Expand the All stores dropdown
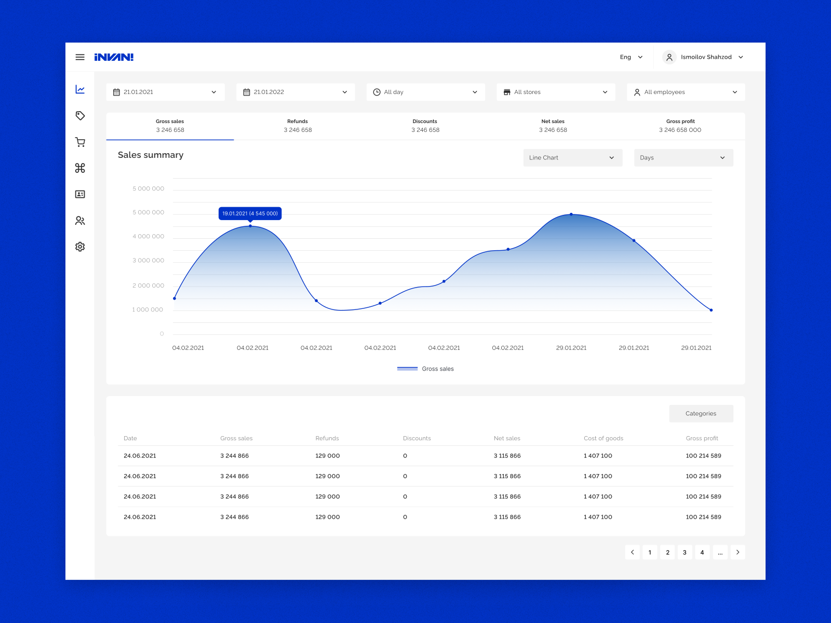831x623 pixels. pos(555,92)
